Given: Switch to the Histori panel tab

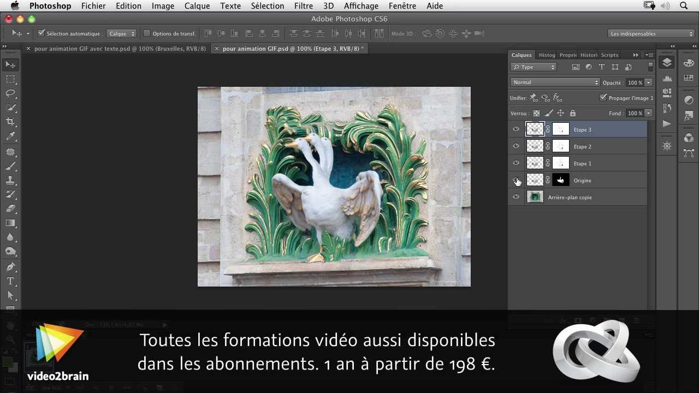Looking at the screenshot, I should tap(588, 55).
